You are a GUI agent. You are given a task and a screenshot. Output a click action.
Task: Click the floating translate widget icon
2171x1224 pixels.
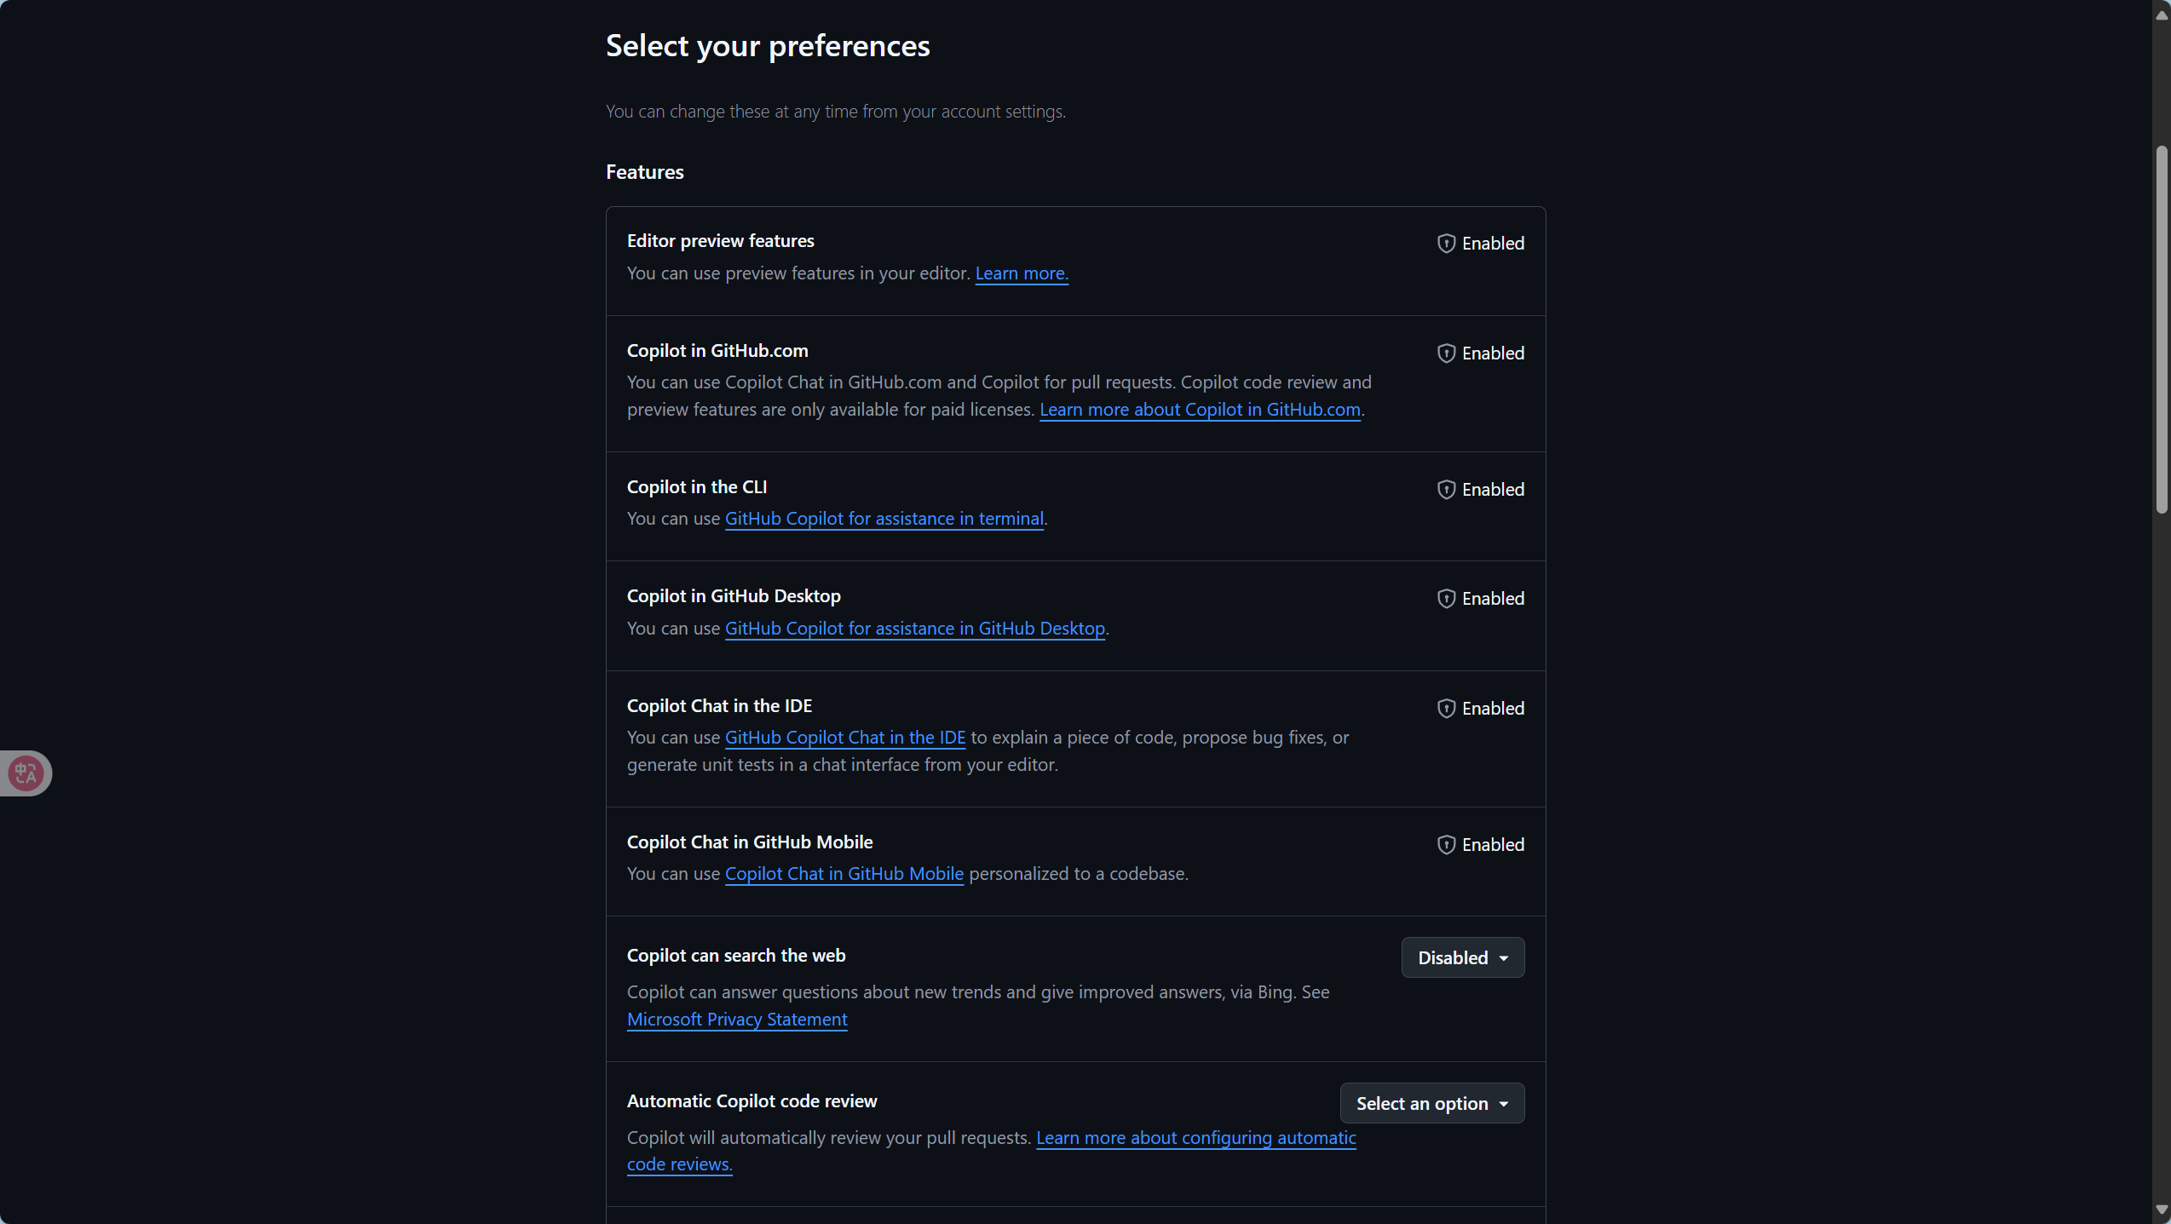(x=26, y=773)
